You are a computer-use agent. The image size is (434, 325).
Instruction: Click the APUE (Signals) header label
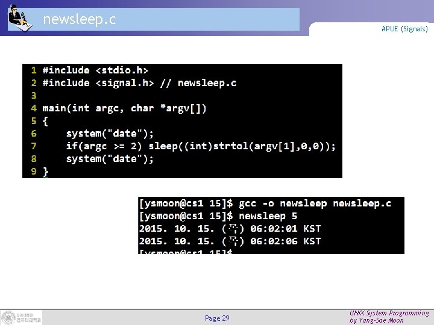[404, 29]
